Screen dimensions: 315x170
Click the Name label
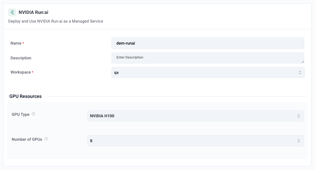pyautogui.click(x=16, y=43)
